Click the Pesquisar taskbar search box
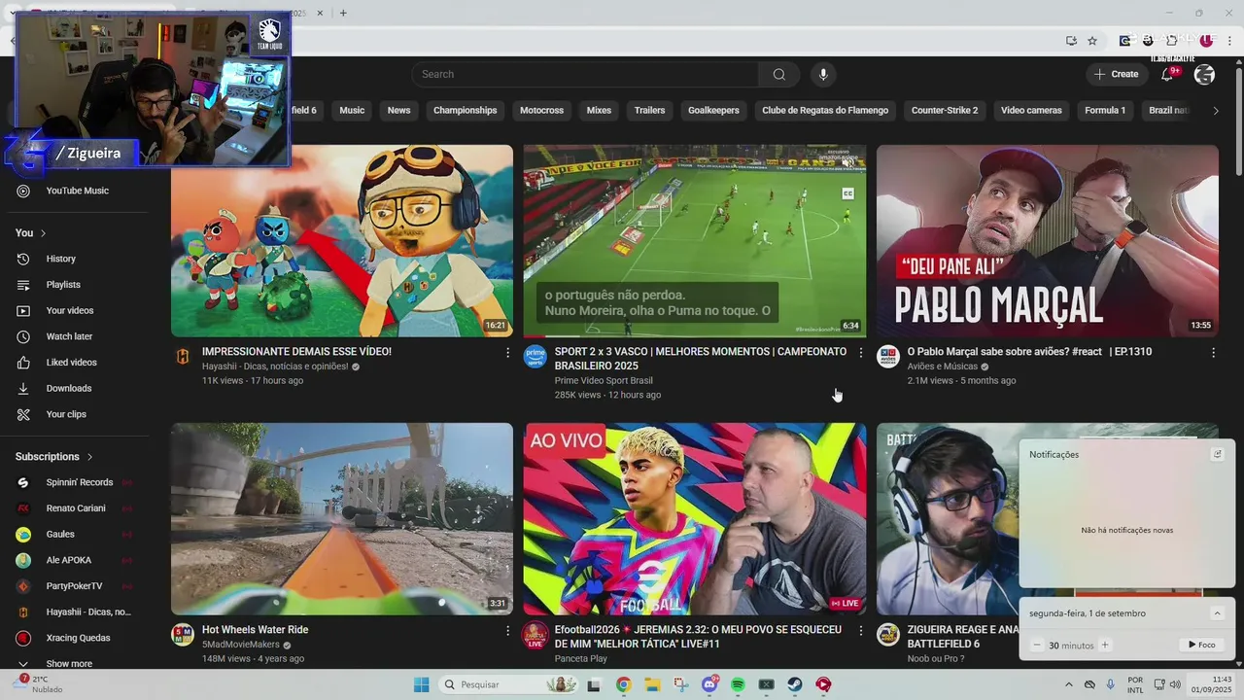 pos(510,684)
